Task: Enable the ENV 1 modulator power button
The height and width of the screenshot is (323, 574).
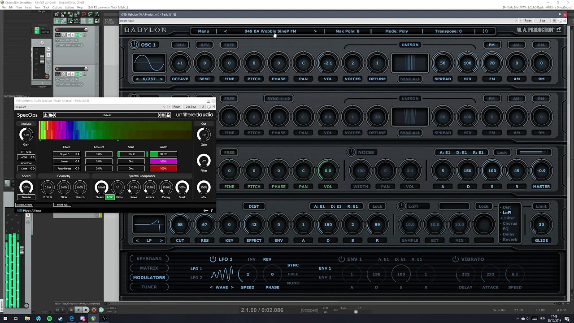Action: coord(342,259)
